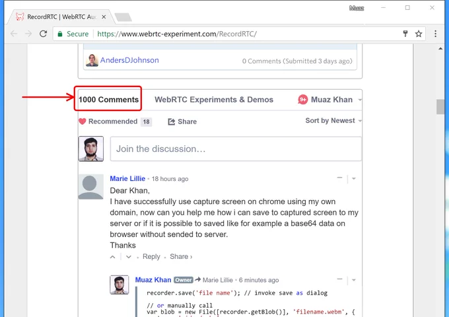449x317 pixels.
Task: Click Join the discussion input field
Action: (x=236, y=149)
